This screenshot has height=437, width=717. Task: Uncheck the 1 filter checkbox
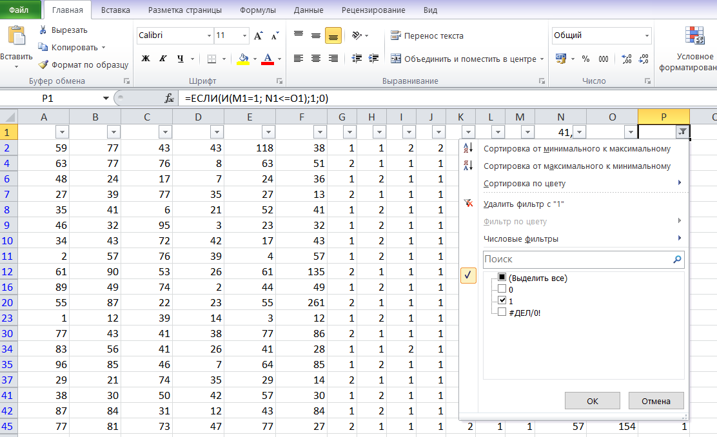(x=502, y=300)
